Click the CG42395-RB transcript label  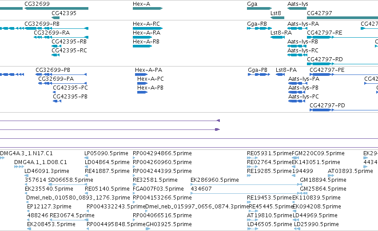[69, 42]
